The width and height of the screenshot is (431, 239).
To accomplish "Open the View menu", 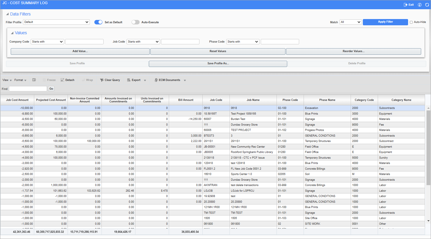I will pos(6,80).
